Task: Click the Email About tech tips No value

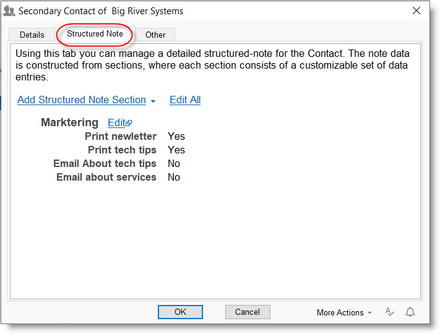Action: coord(174,163)
